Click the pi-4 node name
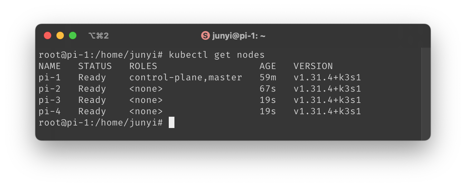The width and height of the screenshot is (466, 187). tap(49, 111)
